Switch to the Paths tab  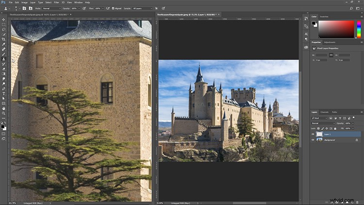point(334,112)
